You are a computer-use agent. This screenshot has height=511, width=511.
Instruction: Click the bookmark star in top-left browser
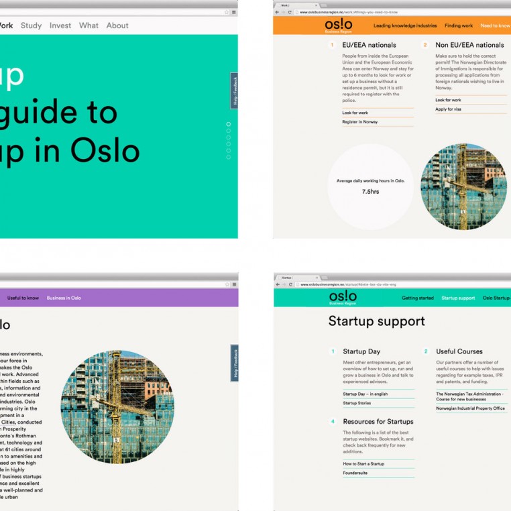pyautogui.click(x=227, y=12)
